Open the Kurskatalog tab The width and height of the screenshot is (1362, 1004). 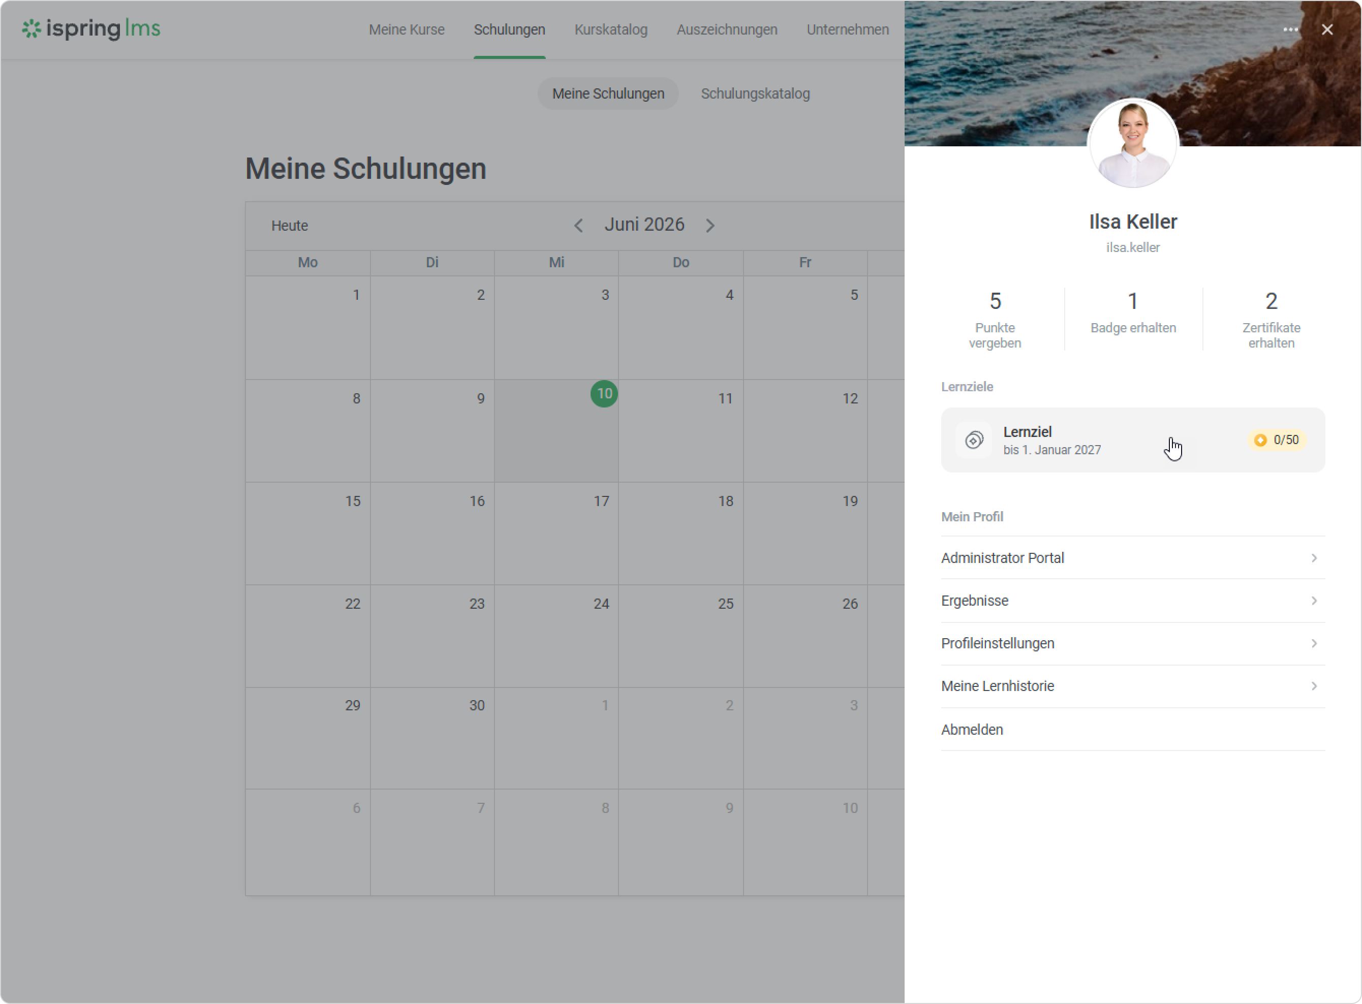pos(611,29)
